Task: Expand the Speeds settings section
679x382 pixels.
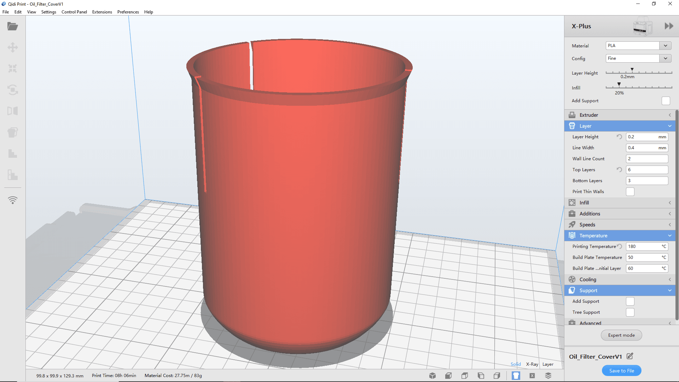Action: [620, 225]
